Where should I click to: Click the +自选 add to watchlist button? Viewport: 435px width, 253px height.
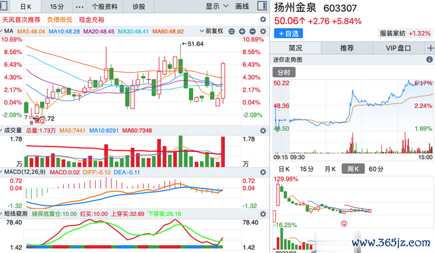[288, 33]
